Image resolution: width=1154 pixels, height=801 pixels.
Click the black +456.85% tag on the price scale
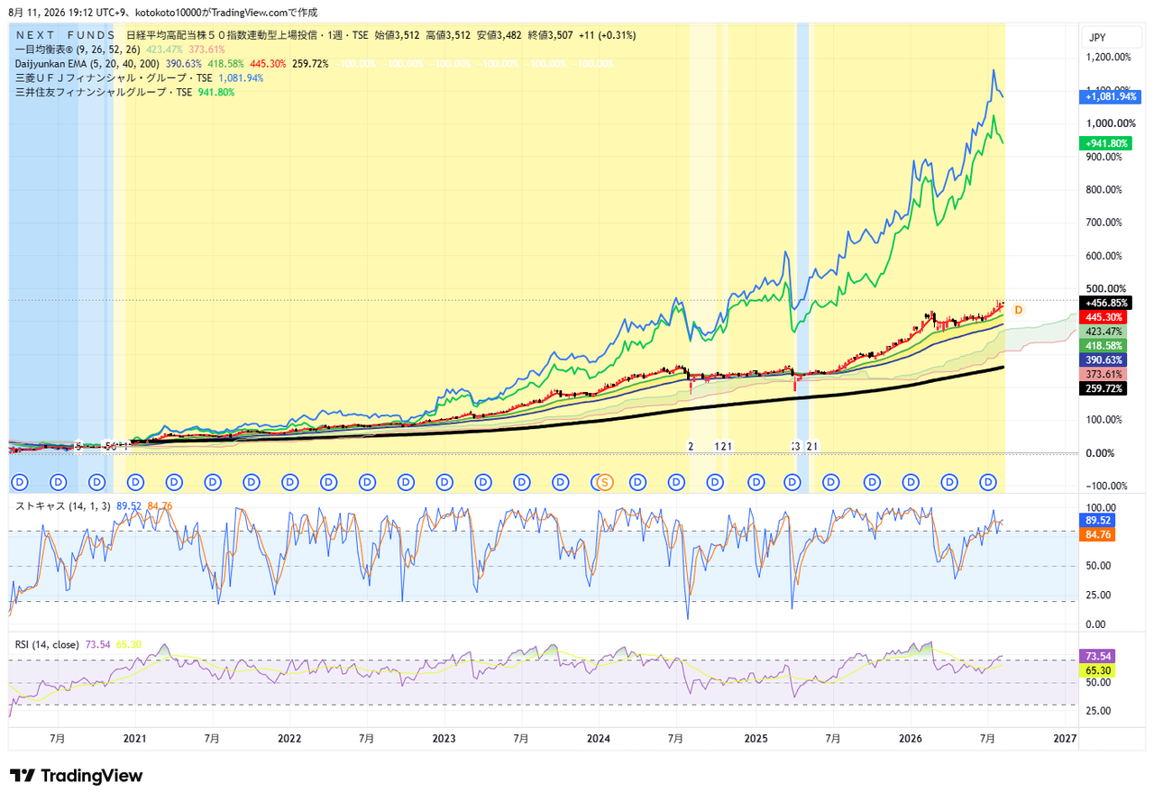pyautogui.click(x=1105, y=303)
